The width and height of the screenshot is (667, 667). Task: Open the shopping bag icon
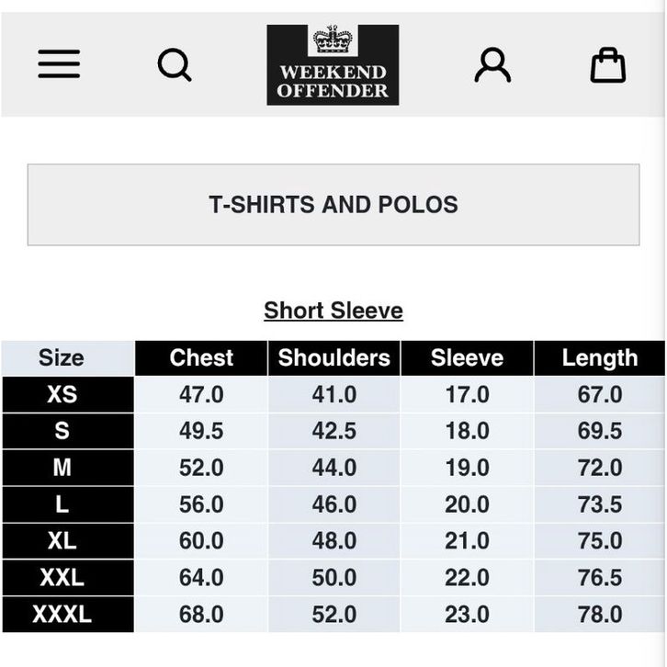click(607, 65)
